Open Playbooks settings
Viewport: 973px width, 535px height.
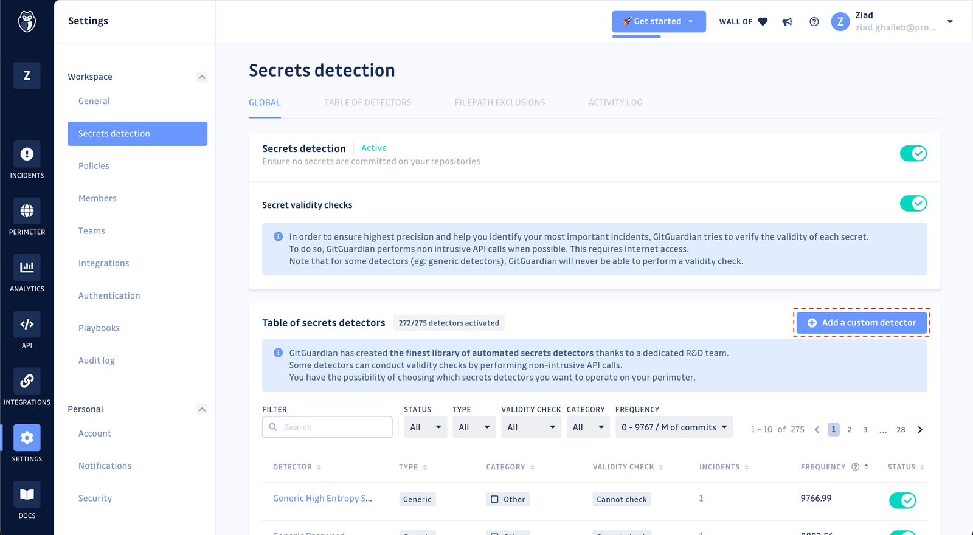click(x=99, y=328)
